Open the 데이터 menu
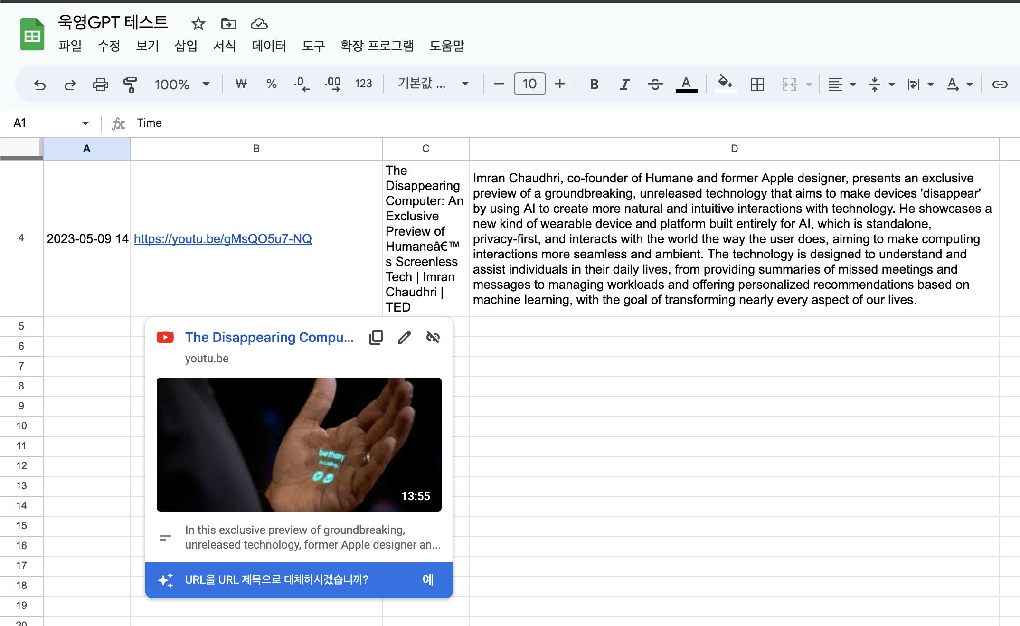1020x626 pixels. pos(269,46)
